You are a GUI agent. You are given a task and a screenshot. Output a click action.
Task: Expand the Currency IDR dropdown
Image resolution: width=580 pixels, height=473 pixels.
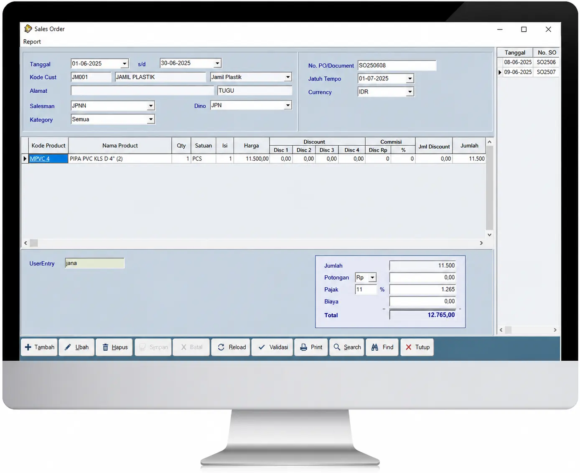click(410, 91)
